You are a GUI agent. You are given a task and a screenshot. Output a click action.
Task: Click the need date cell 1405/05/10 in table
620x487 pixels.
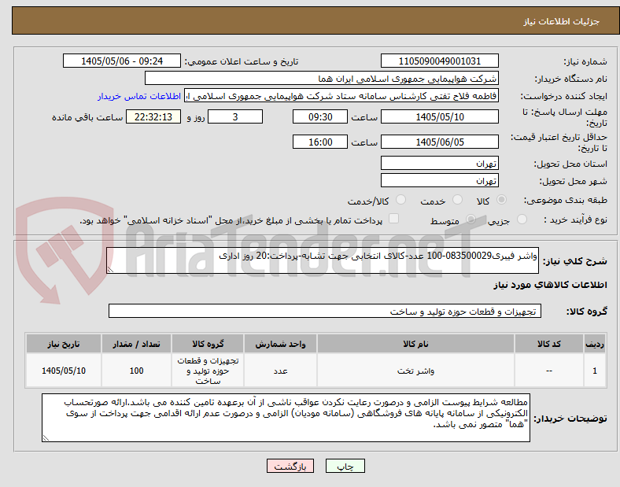click(64, 371)
